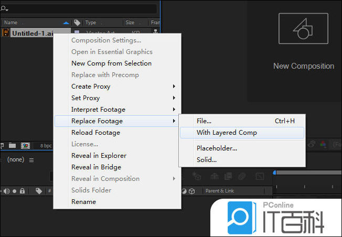Select New Comp from Selection

click(x=111, y=63)
